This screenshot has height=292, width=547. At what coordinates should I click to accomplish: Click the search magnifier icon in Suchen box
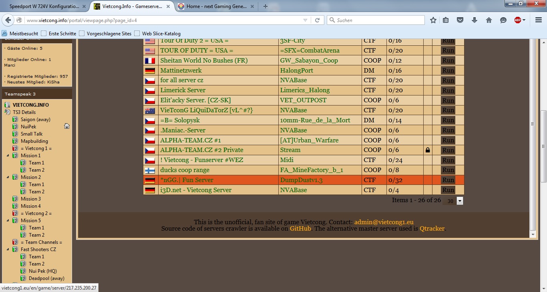[x=332, y=20]
